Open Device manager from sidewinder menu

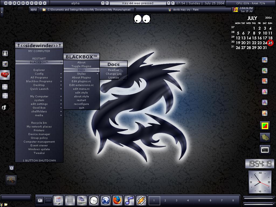click(x=39, y=134)
